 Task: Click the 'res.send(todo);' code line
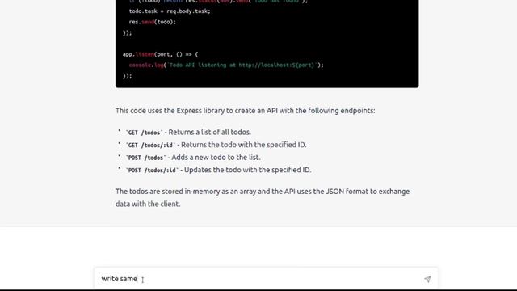(x=153, y=22)
